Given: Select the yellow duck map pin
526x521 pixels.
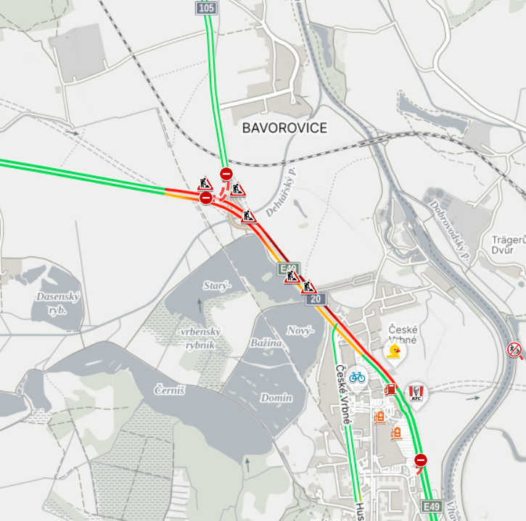Looking at the screenshot, I should pyautogui.click(x=394, y=351).
